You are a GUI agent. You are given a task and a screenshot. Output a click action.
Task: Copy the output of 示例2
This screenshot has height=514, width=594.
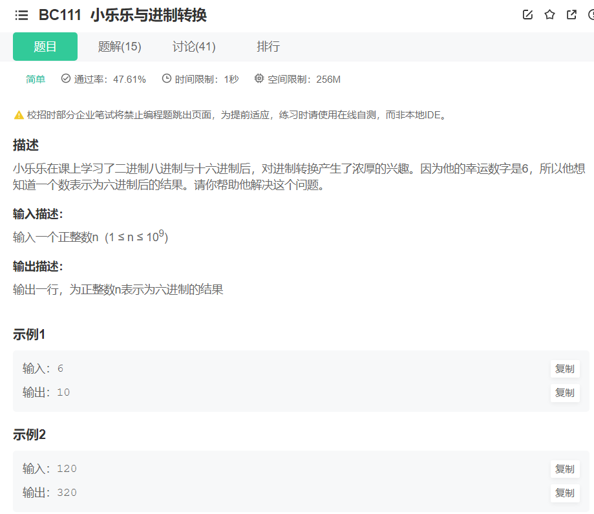click(x=564, y=493)
